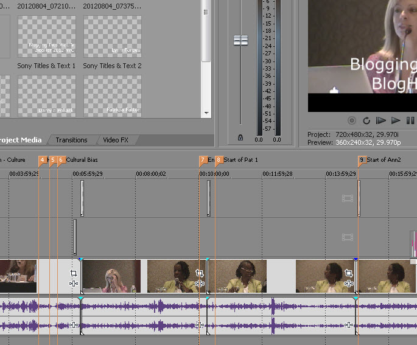Viewport: 417px width, 345px height.
Task: Click the Record button in preview transport
Action: [x=352, y=120]
